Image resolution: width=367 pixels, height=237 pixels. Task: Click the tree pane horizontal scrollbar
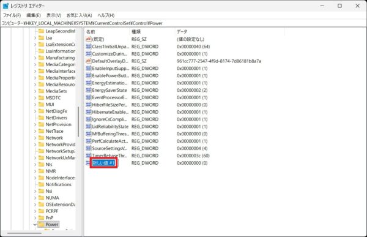[24, 233]
